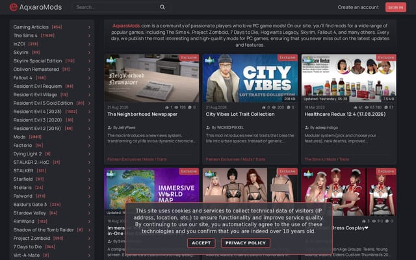Click comments bubble icon on Neighborhood Newspaper card

(190, 107)
